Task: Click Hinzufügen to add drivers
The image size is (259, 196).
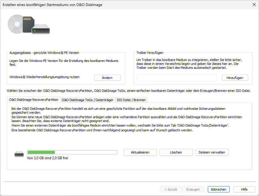Action: (x=235, y=78)
